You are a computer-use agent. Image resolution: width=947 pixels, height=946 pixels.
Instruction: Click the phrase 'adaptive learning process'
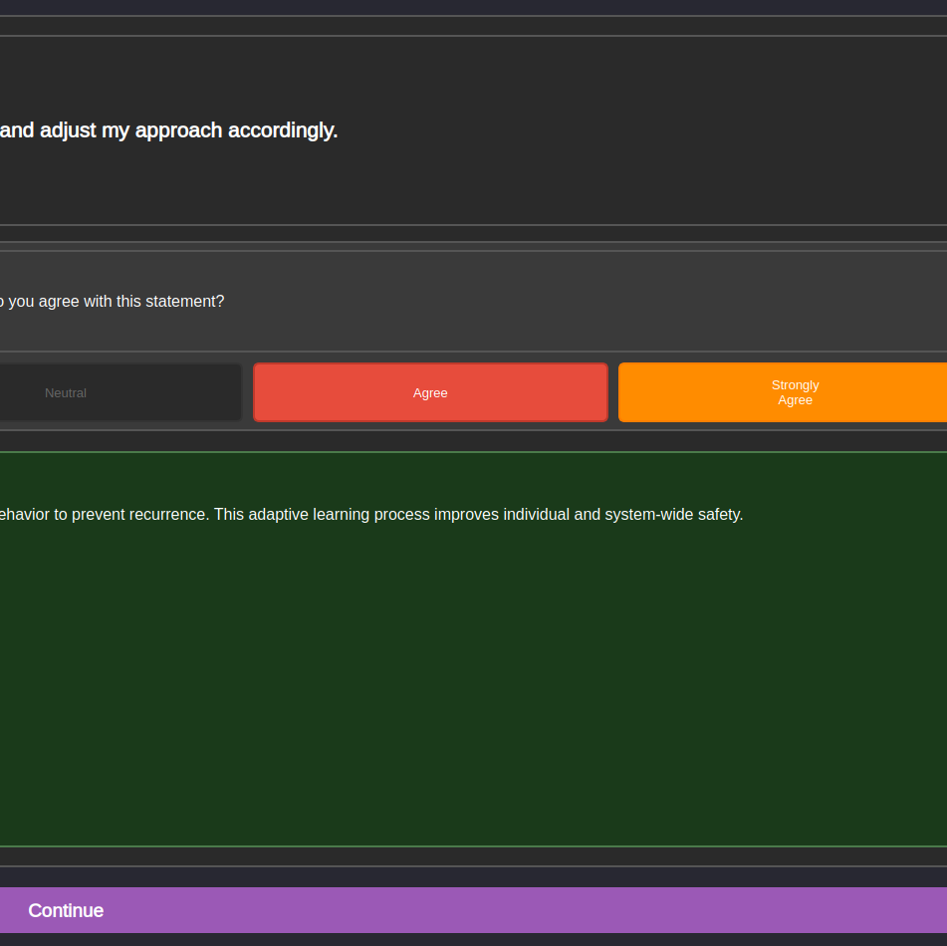click(339, 515)
